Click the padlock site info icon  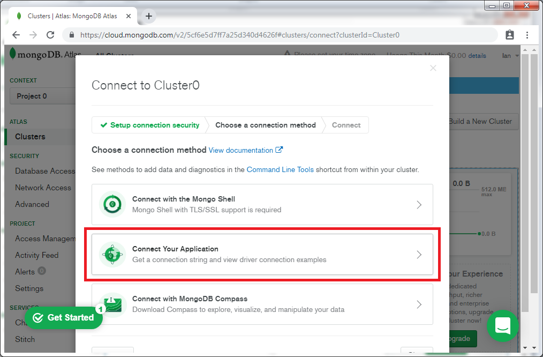click(x=72, y=35)
